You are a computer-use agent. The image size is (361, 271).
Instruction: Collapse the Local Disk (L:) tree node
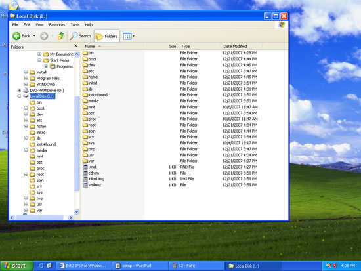click(x=19, y=96)
